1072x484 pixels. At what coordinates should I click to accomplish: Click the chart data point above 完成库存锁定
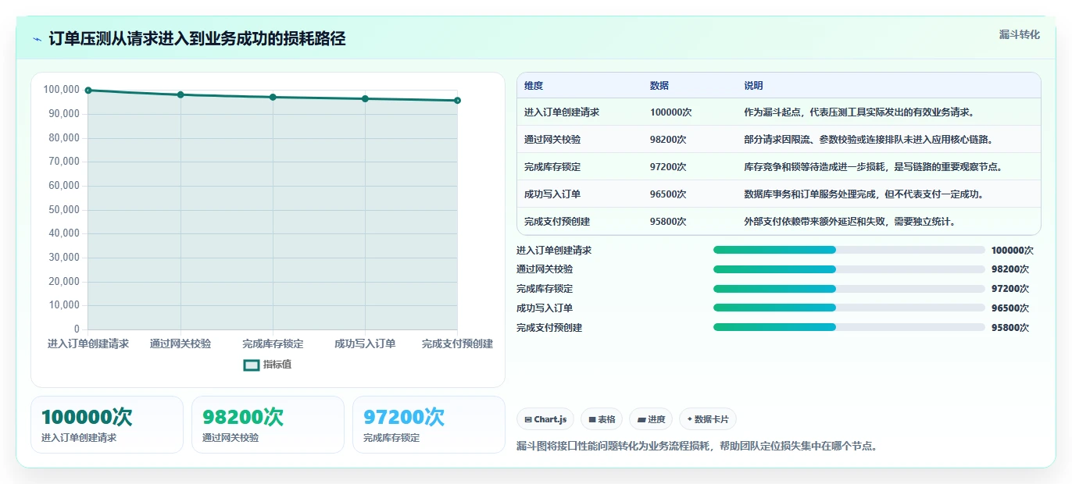coord(273,97)
